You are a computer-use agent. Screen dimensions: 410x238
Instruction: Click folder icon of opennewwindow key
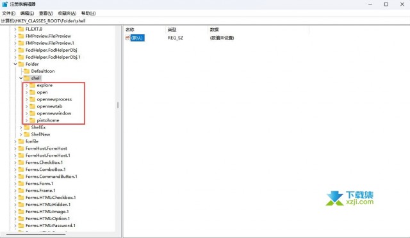[33, 113]
